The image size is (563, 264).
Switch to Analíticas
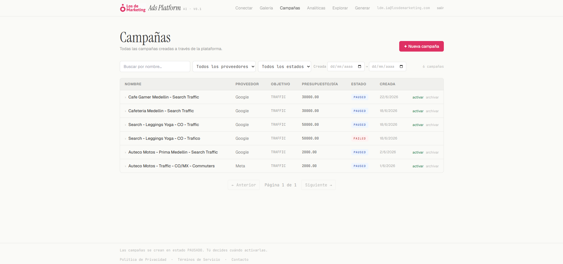point(316,8)
